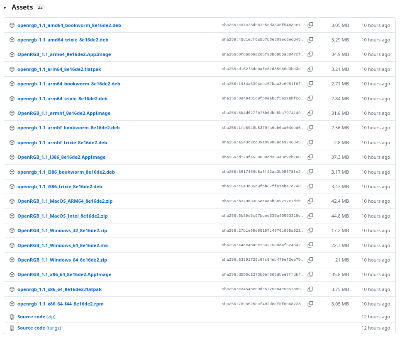Image resolution: width=400 pixels, height=337 pixels.
Task: Download openrgb_1.1_amd64_trixie_8e16de2.deb
Action: 63,40
